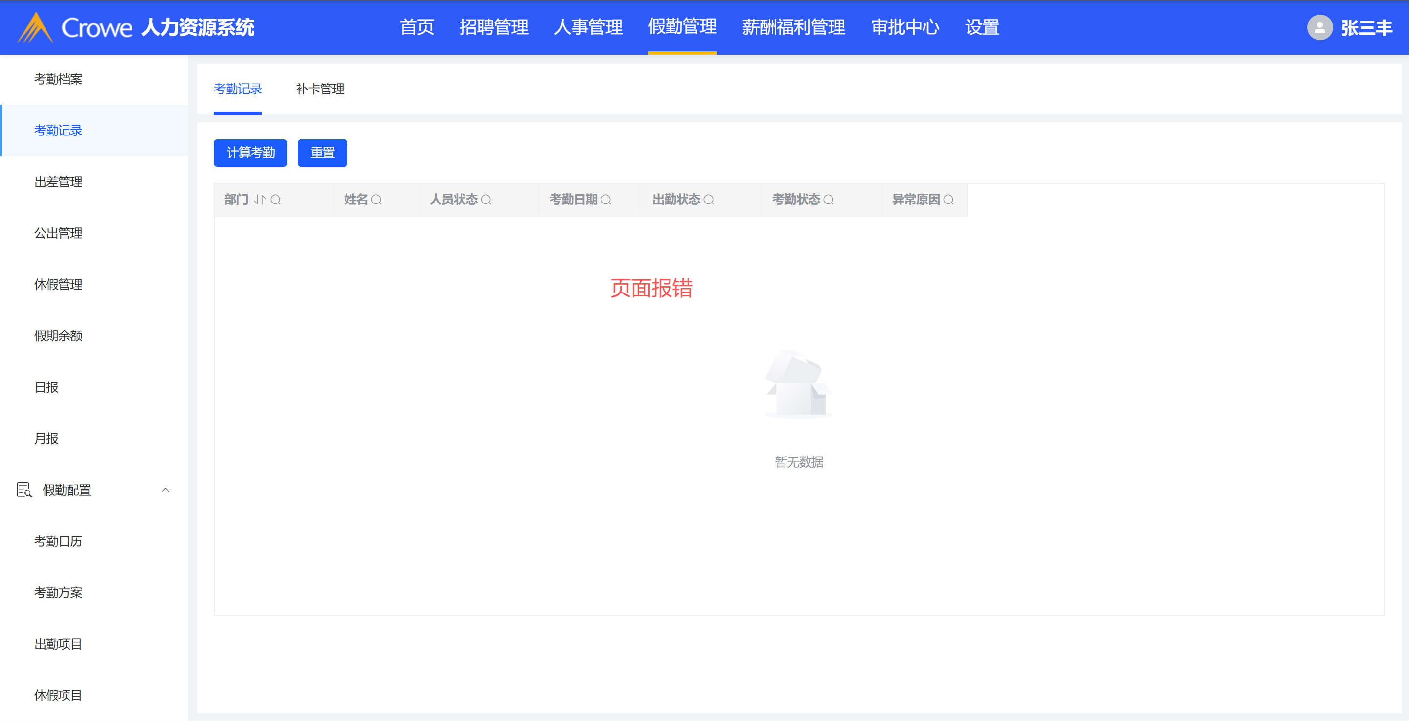This screenshot has height=721, width=1409.
Task: Click the 假勤配置 menu icon
Action: pos(24,490)
